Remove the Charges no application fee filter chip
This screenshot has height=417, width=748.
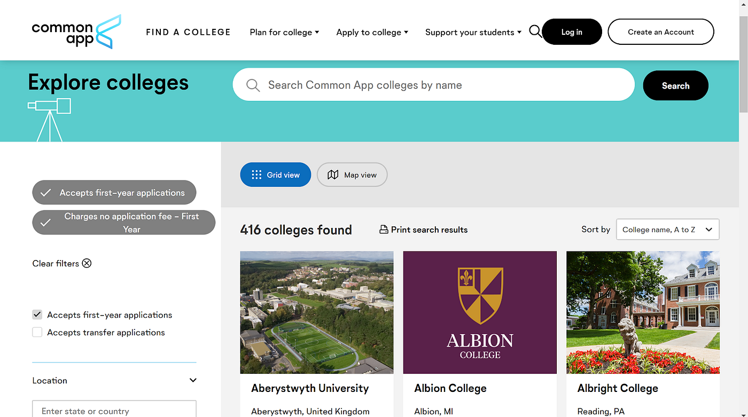coord(123,223)
